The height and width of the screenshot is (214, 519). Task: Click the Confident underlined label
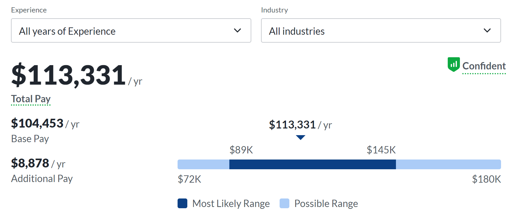point(484,66)
